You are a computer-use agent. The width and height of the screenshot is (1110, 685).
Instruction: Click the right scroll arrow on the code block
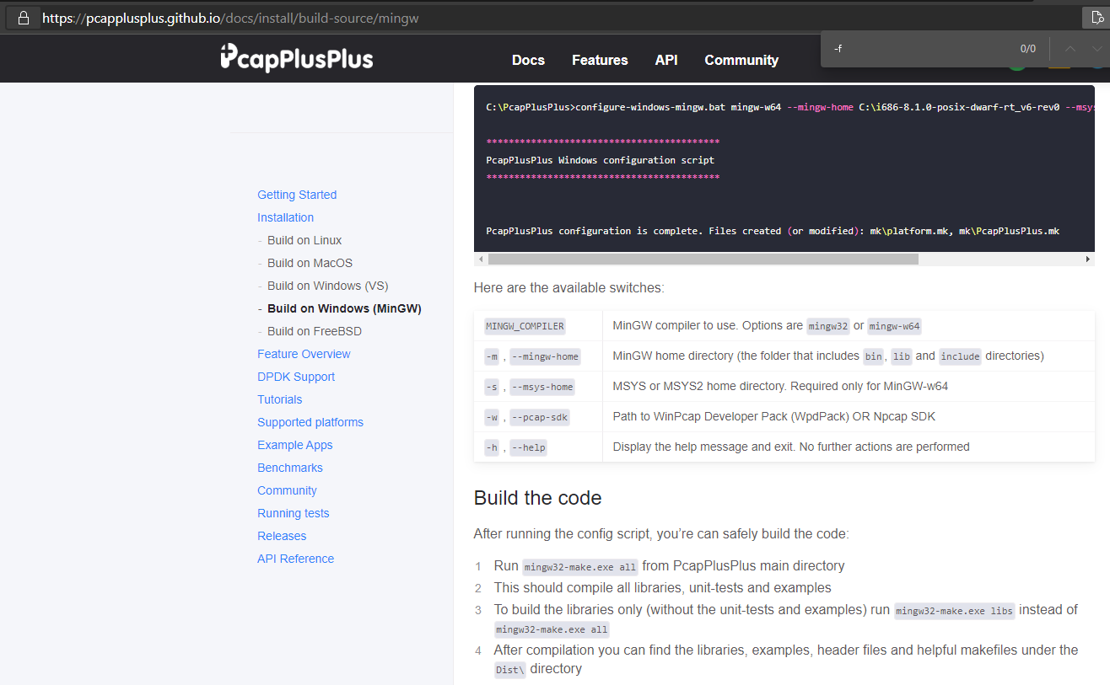pyautogui.click(x=1087, y=259)
